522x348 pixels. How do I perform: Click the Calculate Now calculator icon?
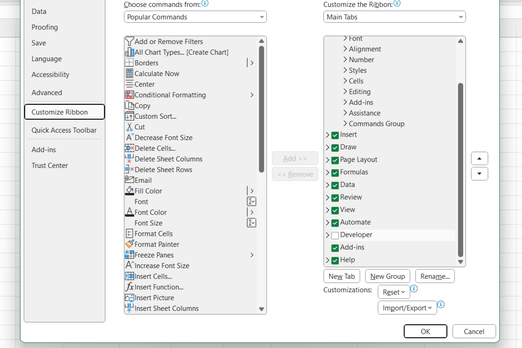pyautogui.click(x=129, y=74)
